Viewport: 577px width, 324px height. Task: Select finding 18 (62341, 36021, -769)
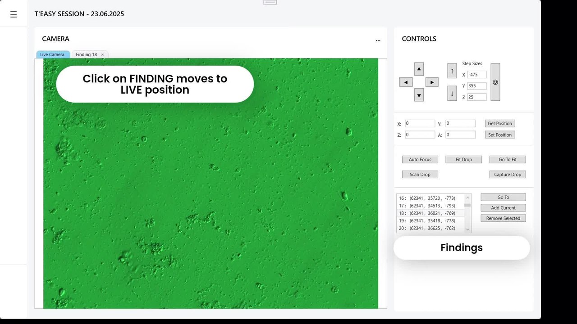[430, 213]
